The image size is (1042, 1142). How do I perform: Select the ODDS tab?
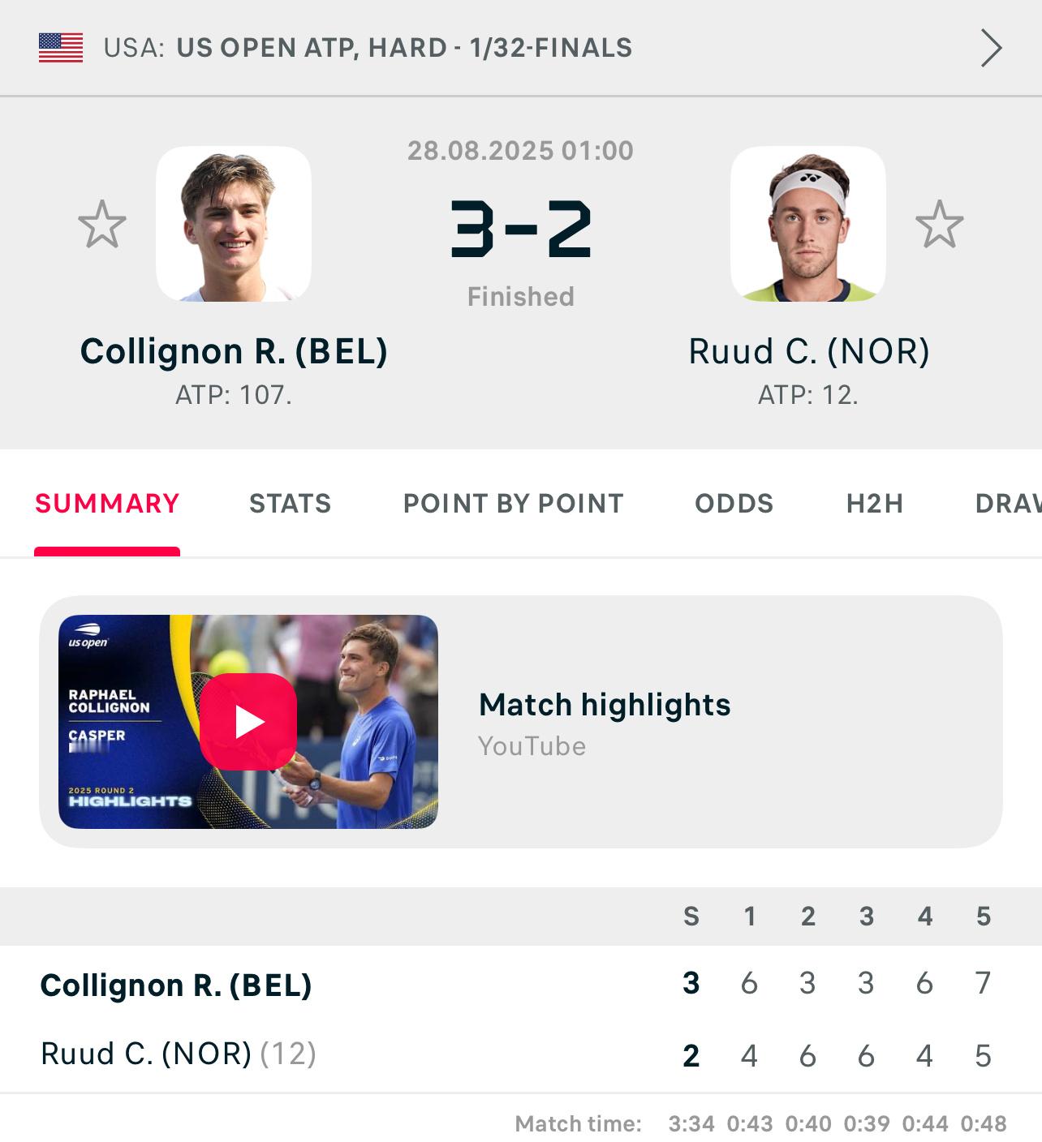click(734, 504)
